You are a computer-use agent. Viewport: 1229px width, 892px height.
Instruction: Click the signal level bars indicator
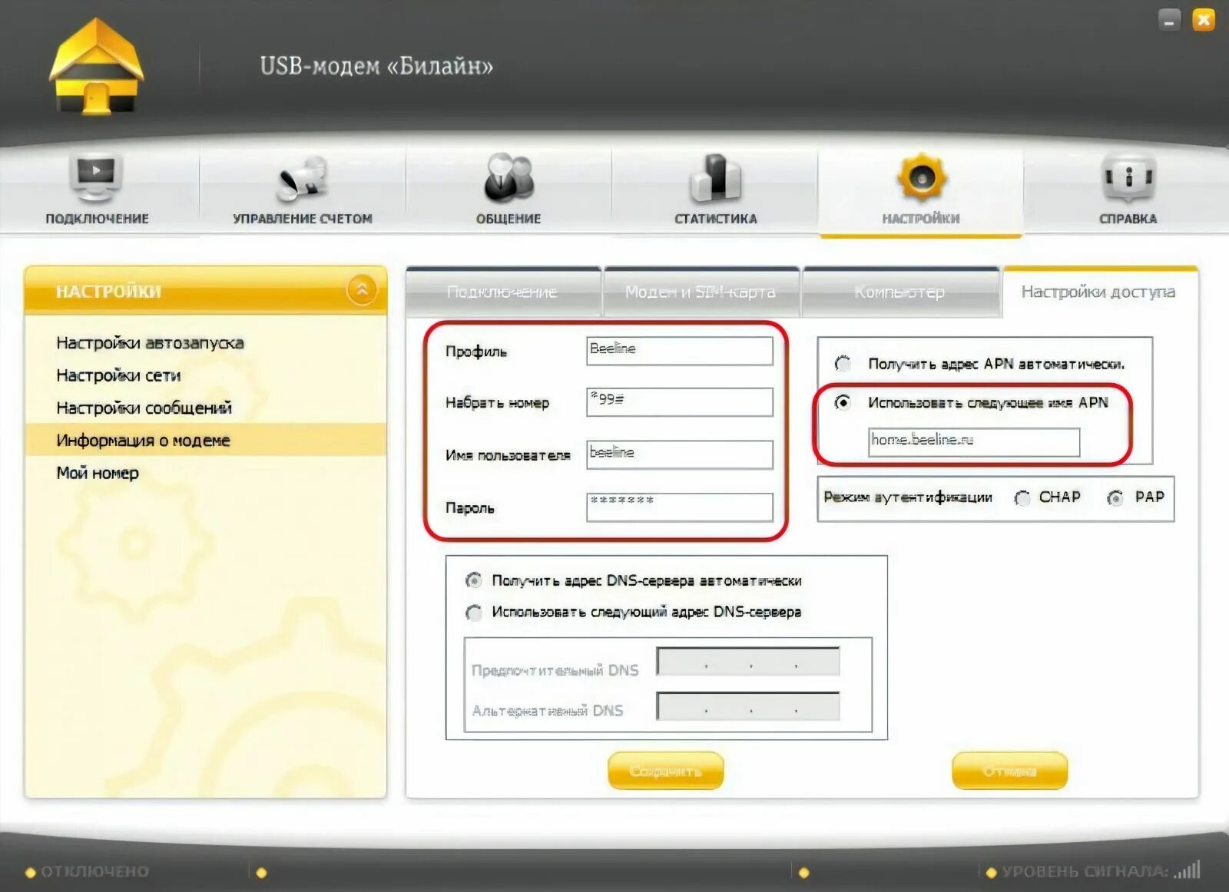pos(1188,871)
